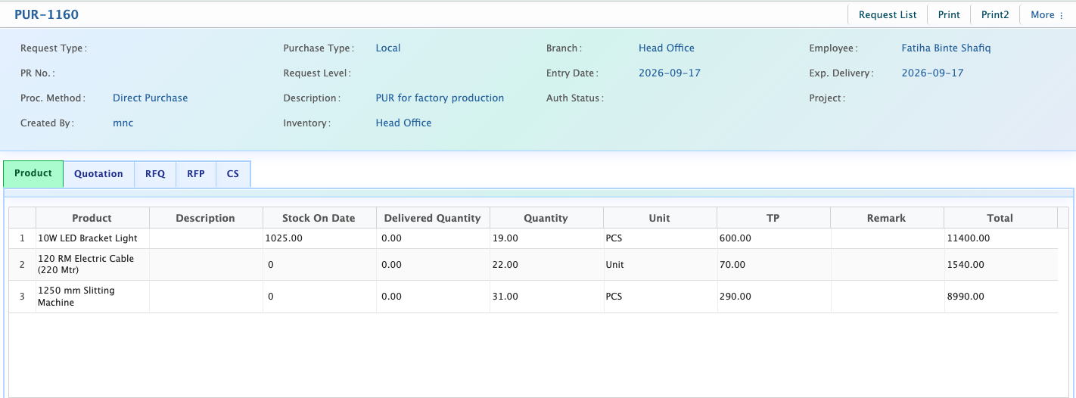This screenshot has width=1076, height=398.
Task: Click the Unit column header
Action: (x=660, y=218)
